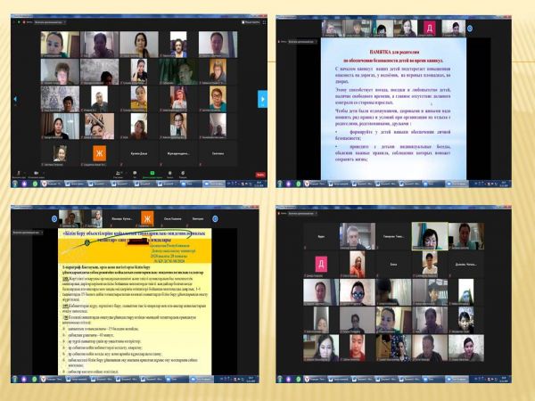Select orange Ж participant tile in top-left gallery
The height and width of the screenshot is (401, 535).
tap(100, 153)
